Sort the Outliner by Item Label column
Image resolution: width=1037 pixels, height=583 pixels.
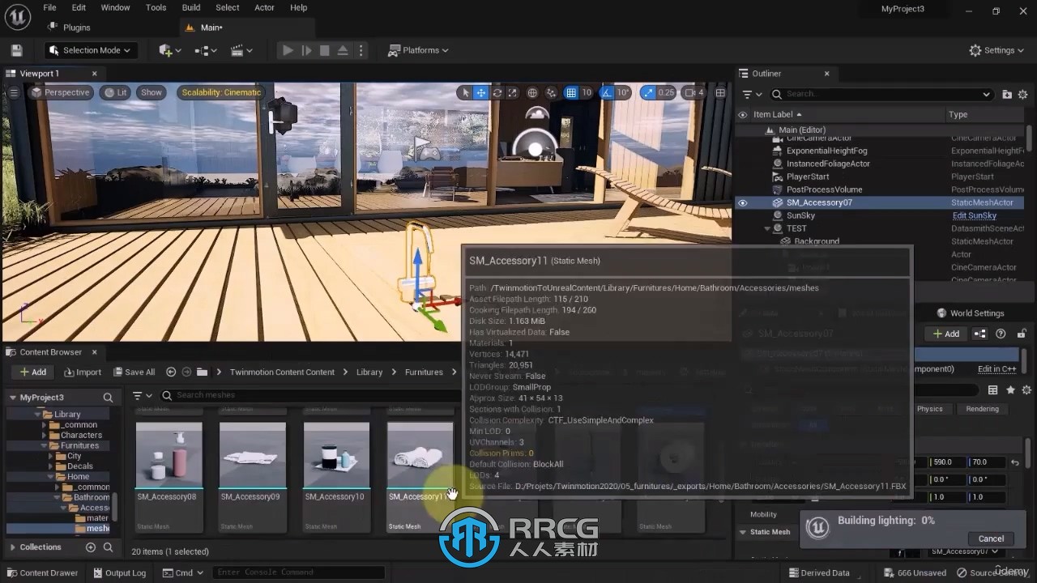[x=777, y=114]
